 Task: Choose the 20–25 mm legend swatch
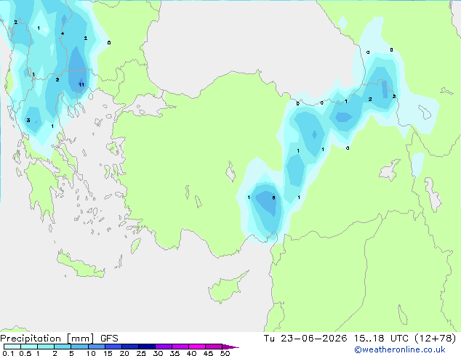click(129, 347)
